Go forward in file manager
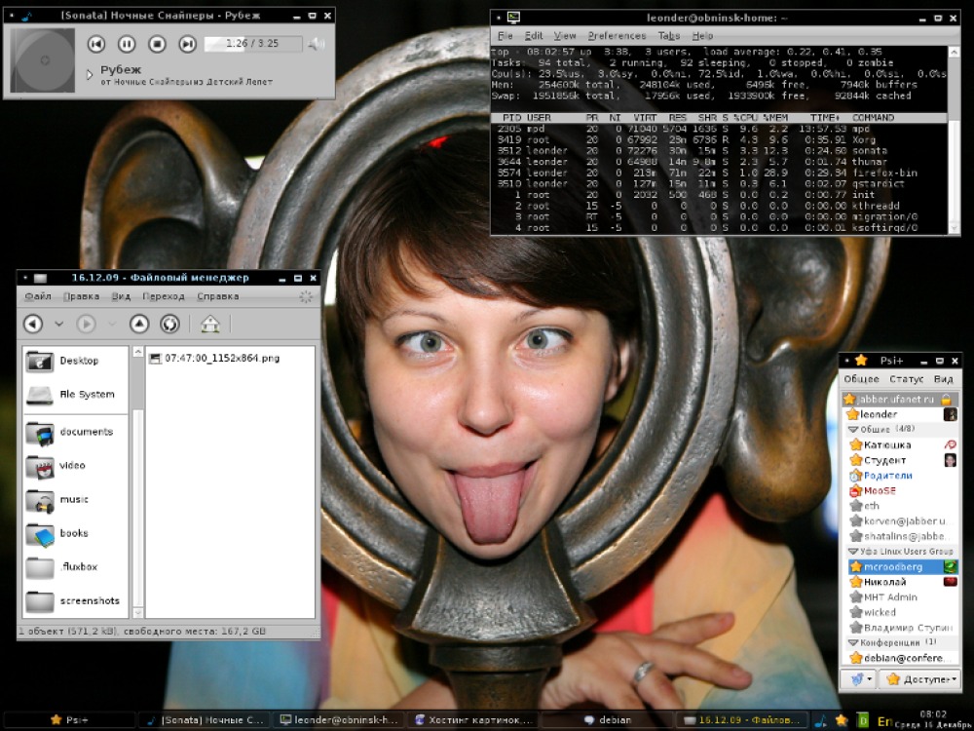The width and height of the screenshot is (974, 731). 86,324
